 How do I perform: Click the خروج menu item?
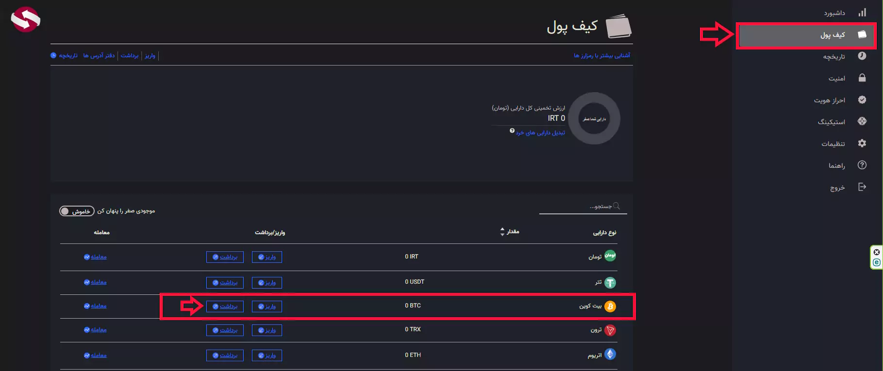pyautogui.click(x=837, y=188)
